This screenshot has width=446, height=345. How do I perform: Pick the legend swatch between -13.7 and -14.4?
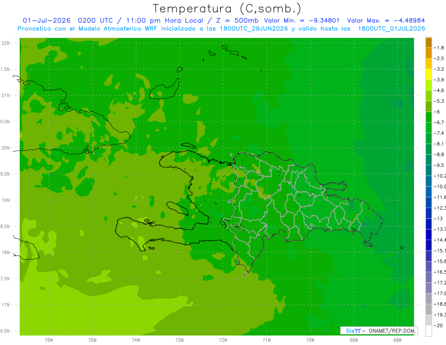coord(429,234)
